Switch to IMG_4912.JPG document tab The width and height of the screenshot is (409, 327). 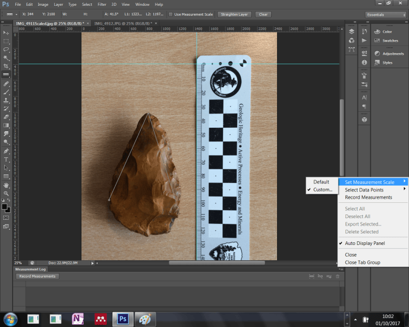point(123,24)
